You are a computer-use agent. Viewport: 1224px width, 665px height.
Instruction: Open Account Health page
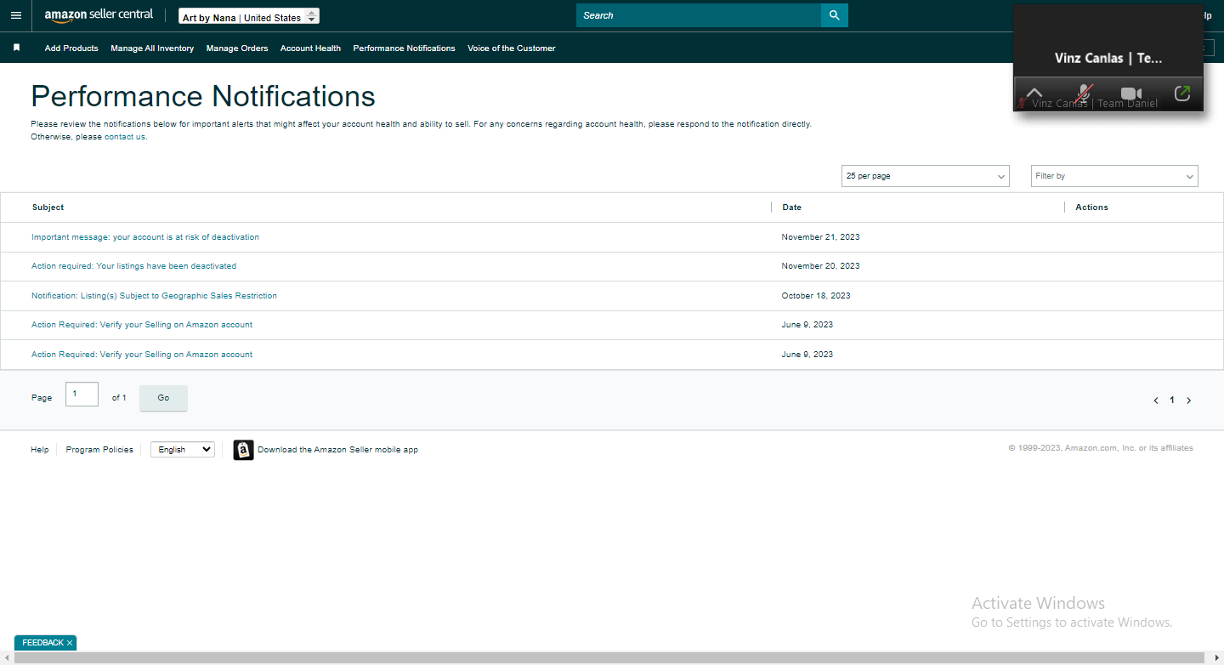click(310, 48)
